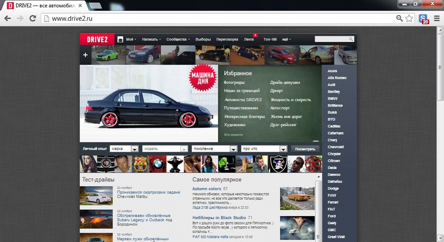Open the Художники link
The height and width of the screenshot is (242, 444).
click(234, 125)
